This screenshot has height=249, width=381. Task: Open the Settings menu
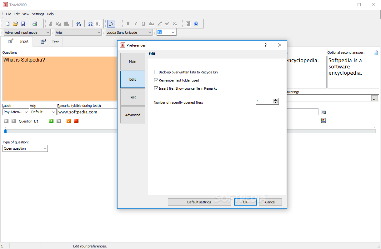[38, 14]
